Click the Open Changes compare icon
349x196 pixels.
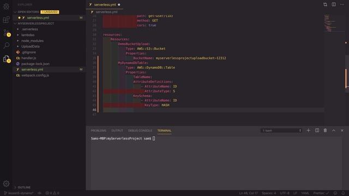[x=325, y=4]
